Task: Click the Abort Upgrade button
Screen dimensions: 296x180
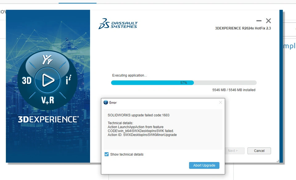Action: pos(204,165)
